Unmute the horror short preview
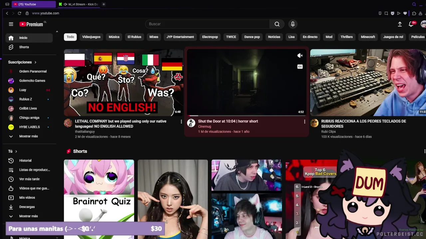This screenshot has width=426, height=239. coord(300,56)
